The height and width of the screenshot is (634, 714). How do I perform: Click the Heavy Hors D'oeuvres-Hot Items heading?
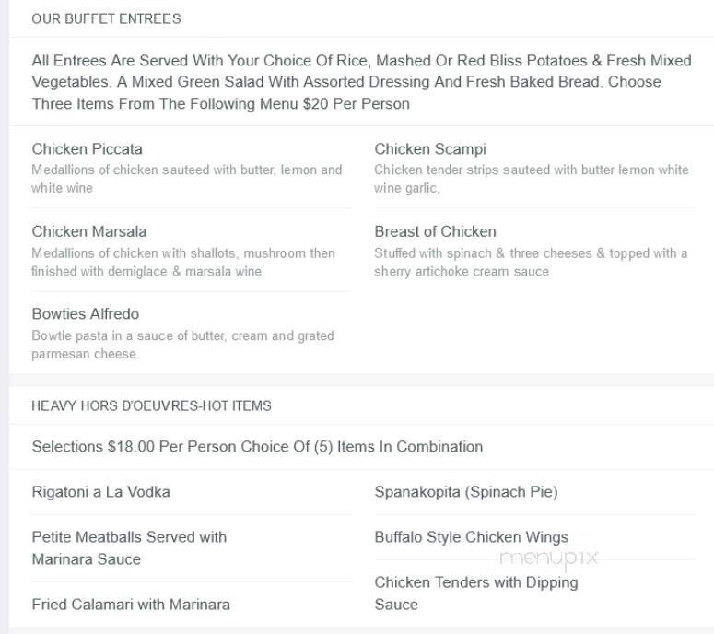click(x=151, y=405)
